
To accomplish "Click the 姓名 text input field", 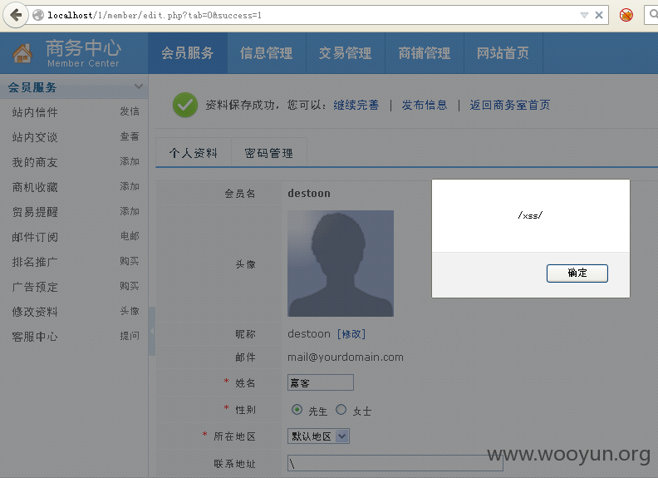I will pos(321,382).
